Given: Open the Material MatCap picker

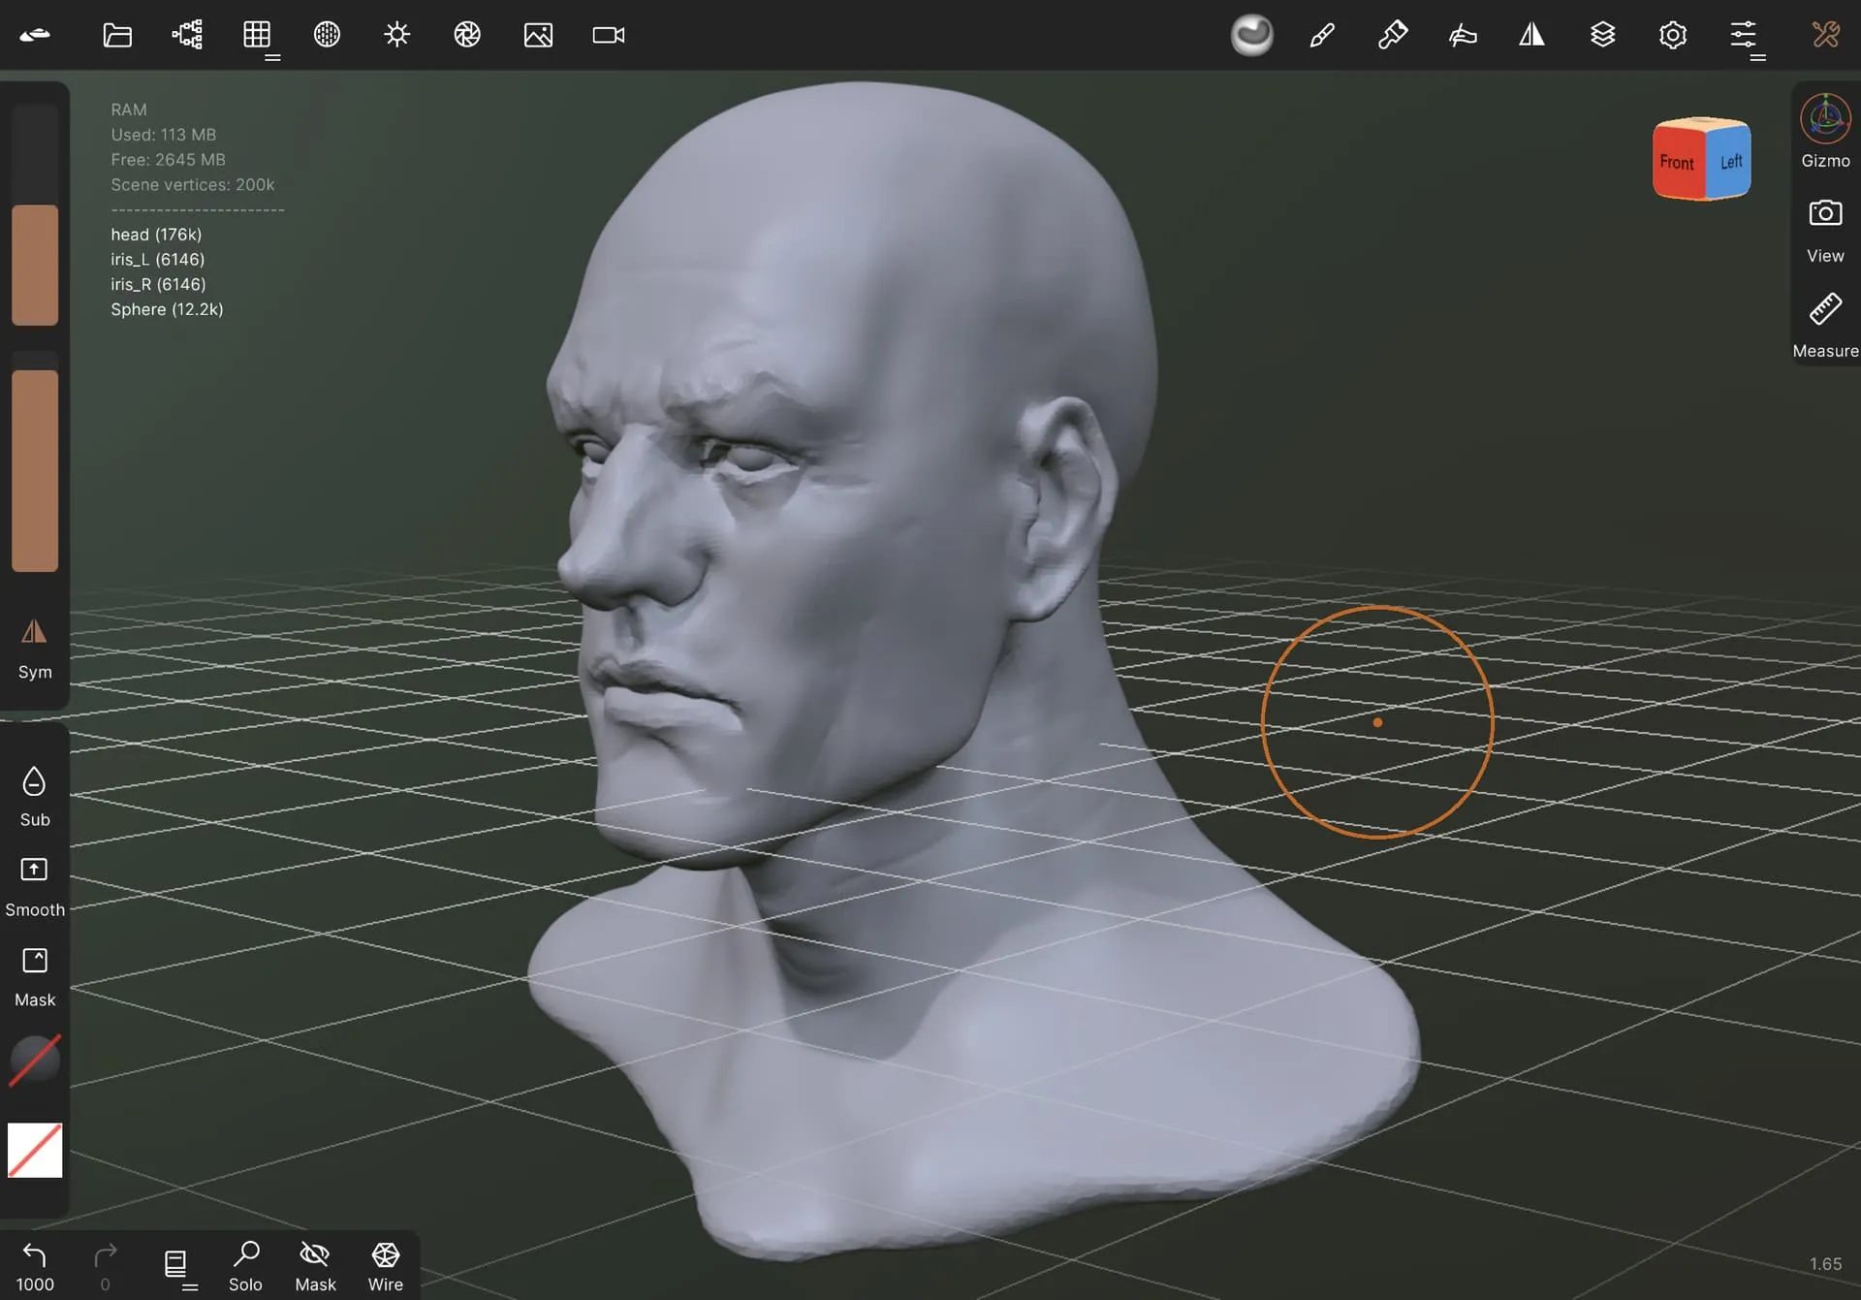Looking at the screenshot, I should click(x=1251, y=35).
